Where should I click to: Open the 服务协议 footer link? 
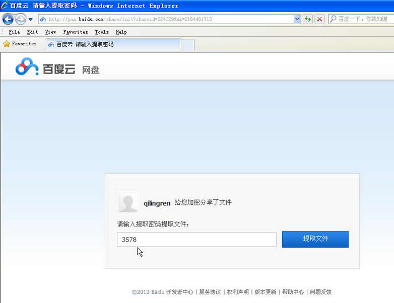[x=210, y=292]
